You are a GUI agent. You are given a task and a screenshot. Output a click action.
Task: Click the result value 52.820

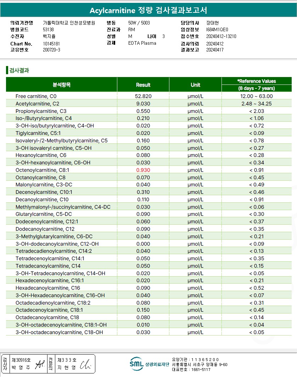point(143,96)
